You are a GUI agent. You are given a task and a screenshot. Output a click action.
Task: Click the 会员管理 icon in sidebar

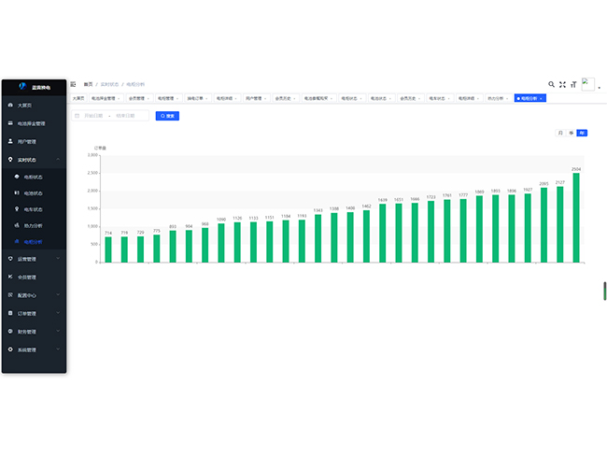[x=10, y=277]
